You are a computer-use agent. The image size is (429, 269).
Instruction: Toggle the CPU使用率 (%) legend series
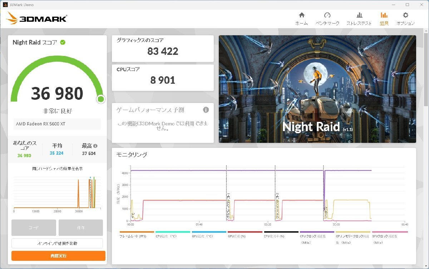pyautogui.click(x=281, y=234)
